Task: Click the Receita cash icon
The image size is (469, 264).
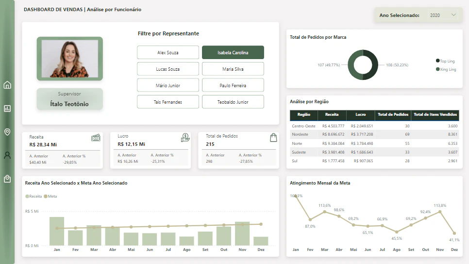Action: click(x=96, y=138)
